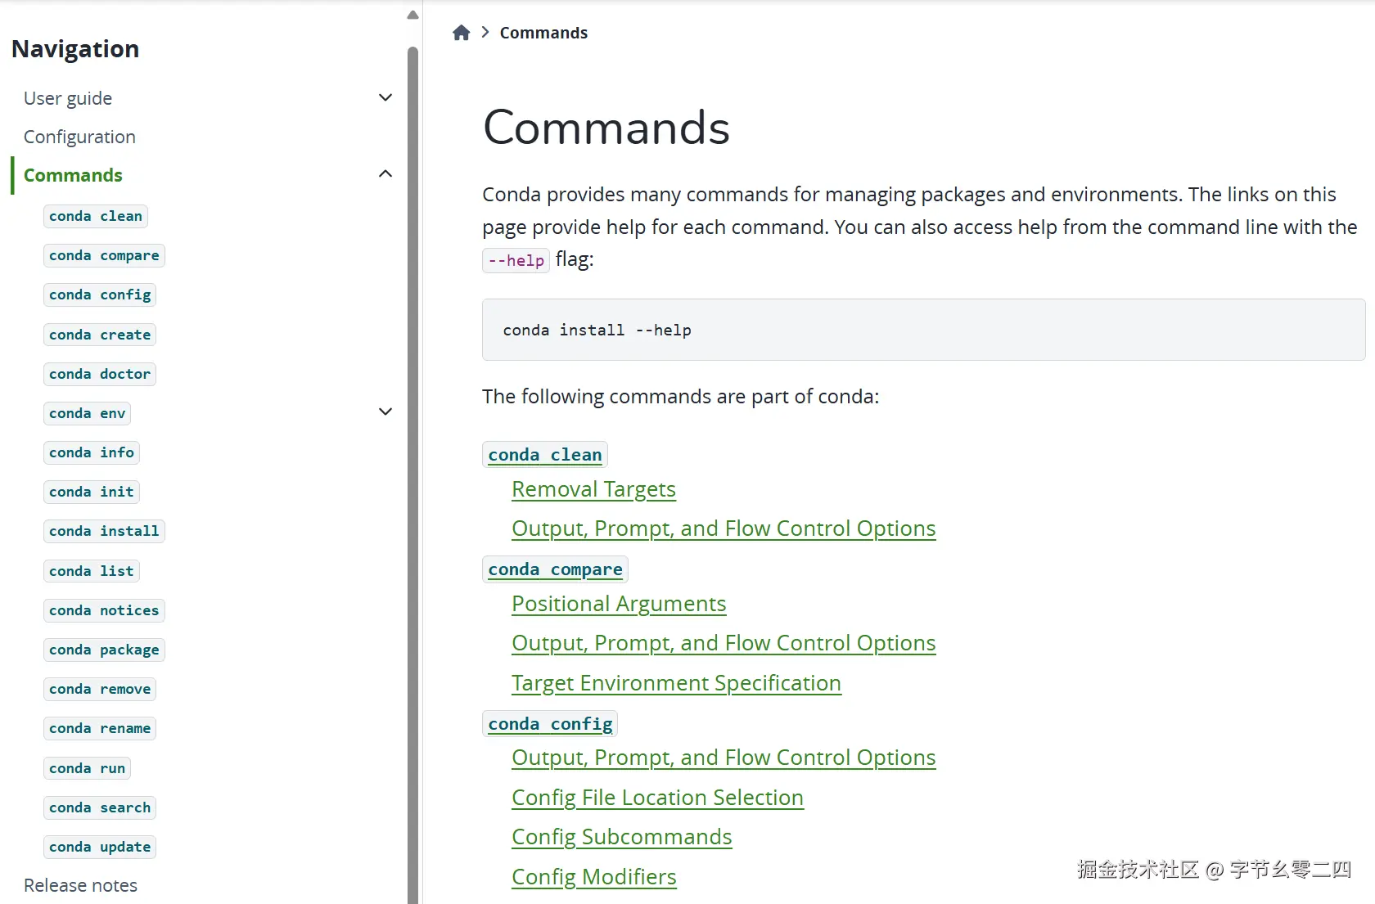Select conda clean in the sidebar
Image resolution: width=1375 pixels, height=904 pixels.
96,216
